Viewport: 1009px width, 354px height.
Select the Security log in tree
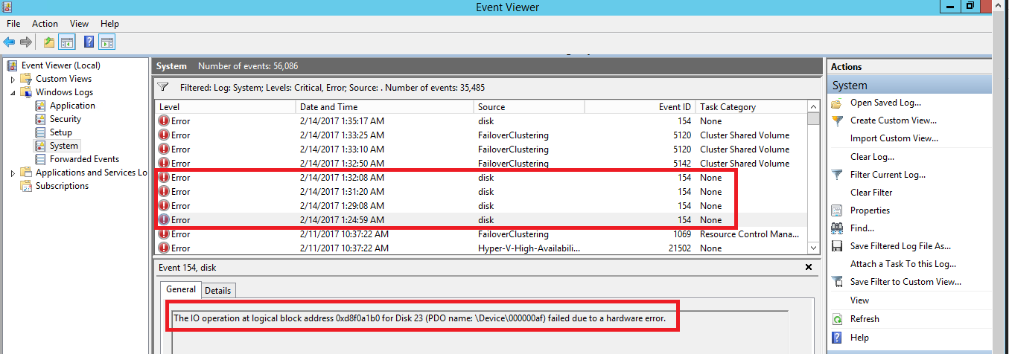tap(66, 119)
